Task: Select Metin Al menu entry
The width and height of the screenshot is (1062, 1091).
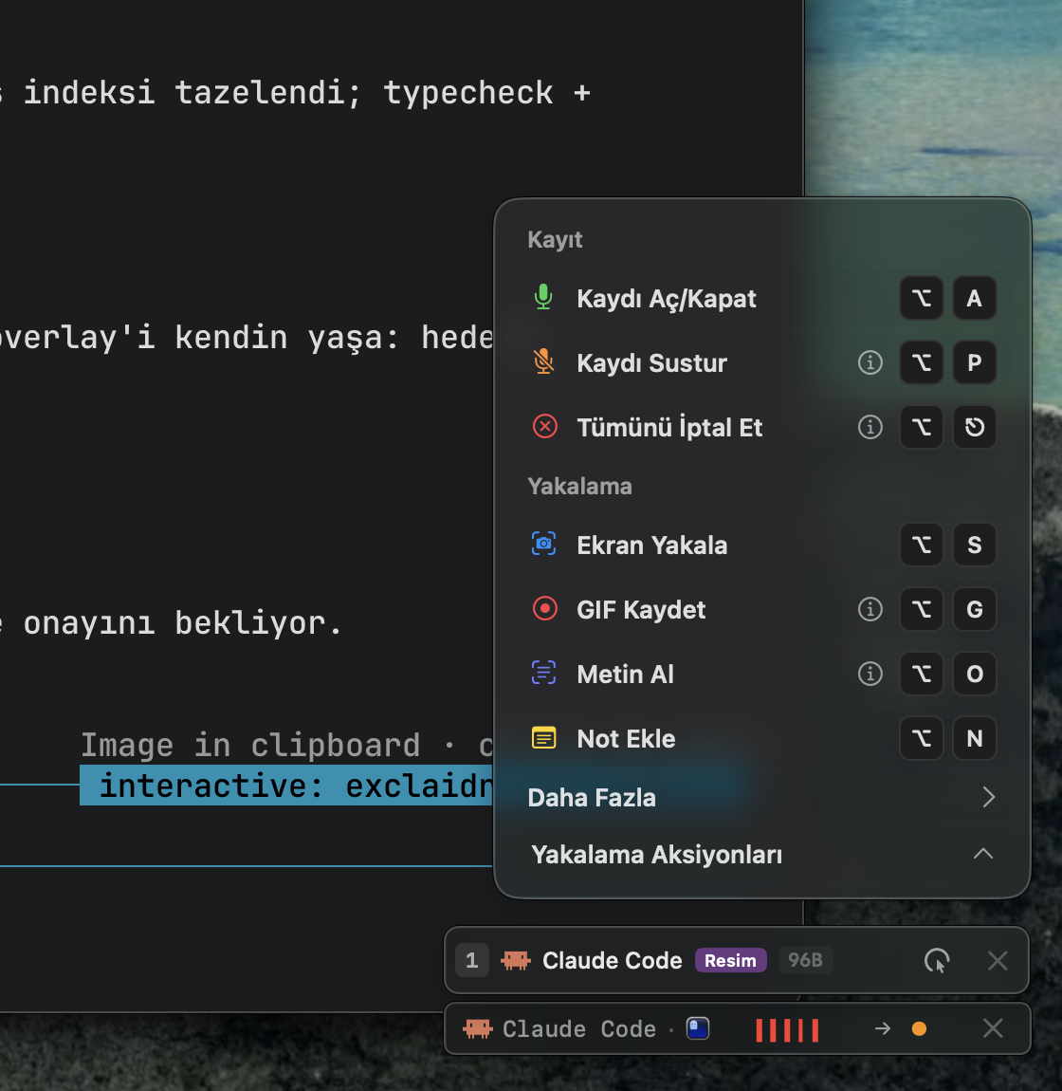Action: tap(762, 673)
